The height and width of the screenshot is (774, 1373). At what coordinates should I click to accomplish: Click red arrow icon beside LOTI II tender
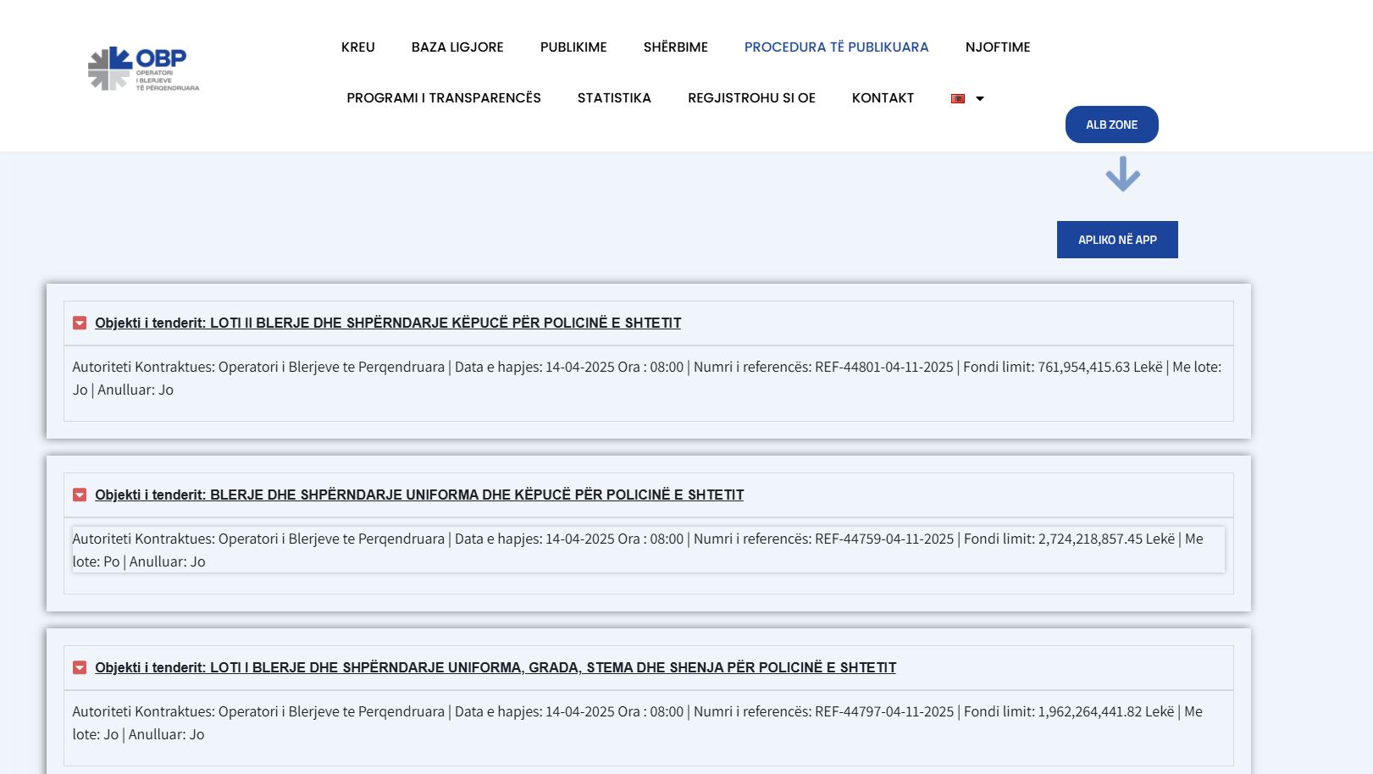tap(80, 323)
